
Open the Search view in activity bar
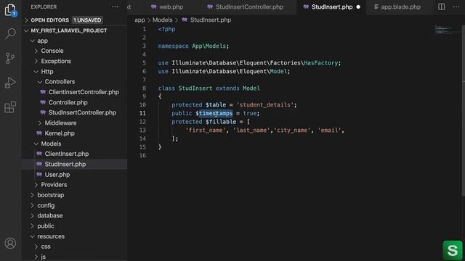pos(10,33)
